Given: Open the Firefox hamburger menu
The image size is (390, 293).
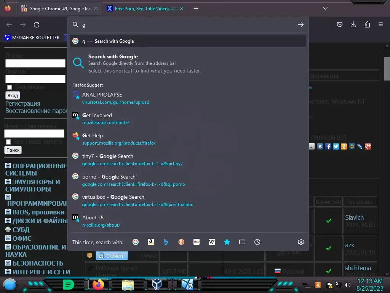Looking at the screenshot, I should 381,24.
